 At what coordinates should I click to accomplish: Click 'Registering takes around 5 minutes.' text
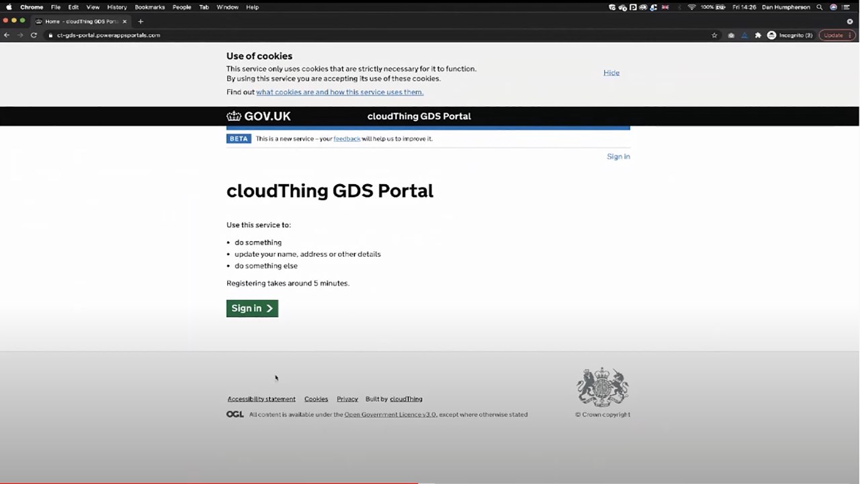pos(288,283)
